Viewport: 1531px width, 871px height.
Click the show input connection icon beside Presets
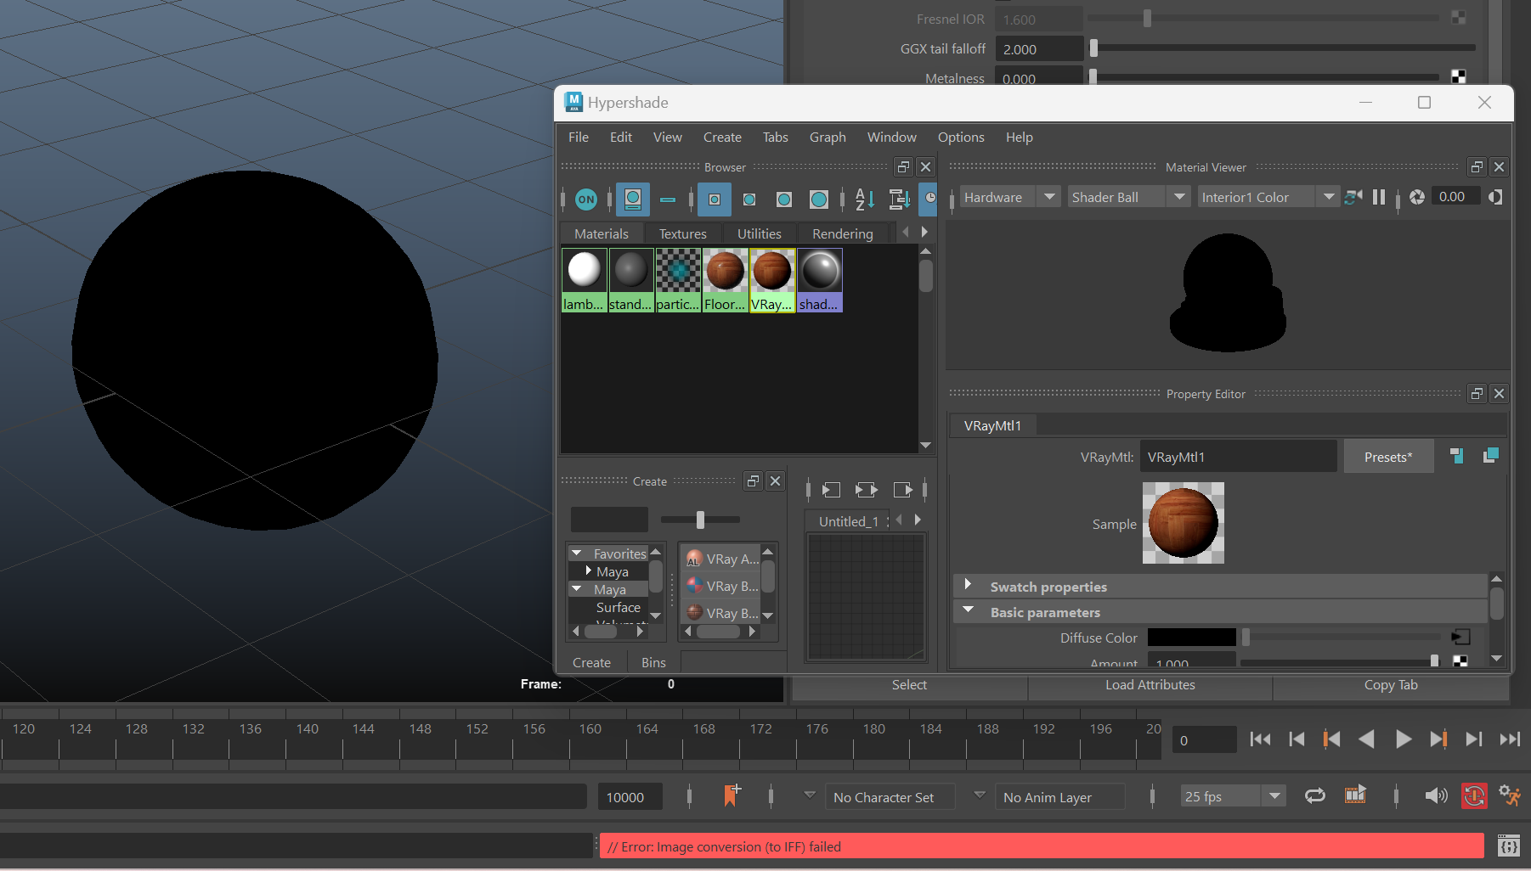tap(1456, 456)
